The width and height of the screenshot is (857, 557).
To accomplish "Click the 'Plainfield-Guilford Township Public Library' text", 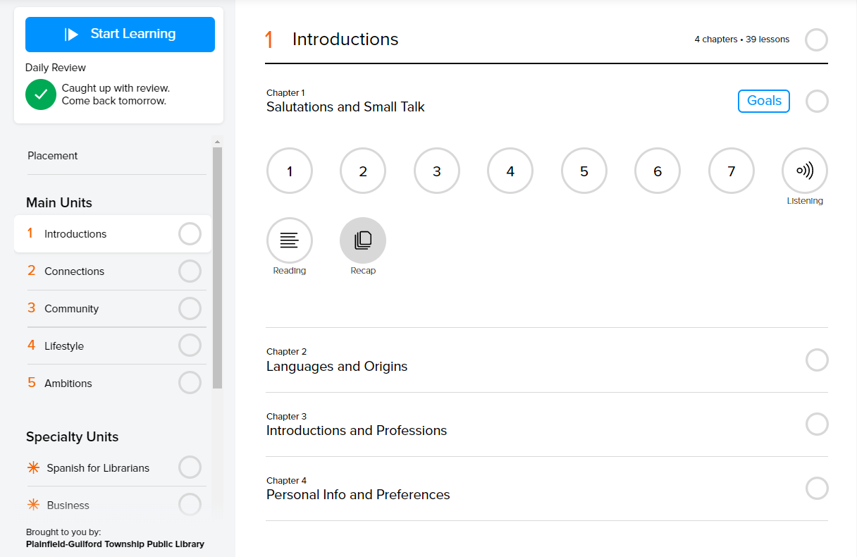I will 115,544.
